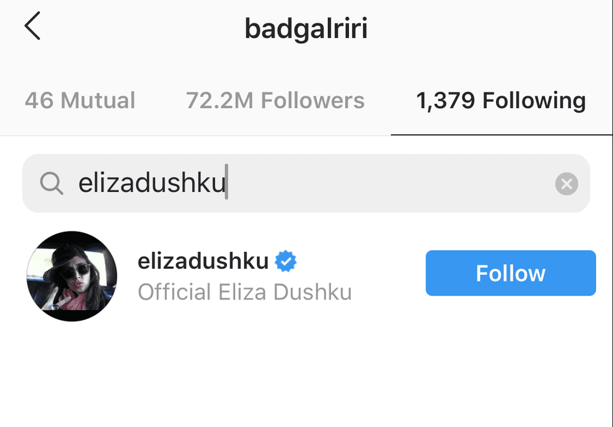
Task: Click the magnifying glass search icon
Action: pyautogui.click(x=51, y=183)
